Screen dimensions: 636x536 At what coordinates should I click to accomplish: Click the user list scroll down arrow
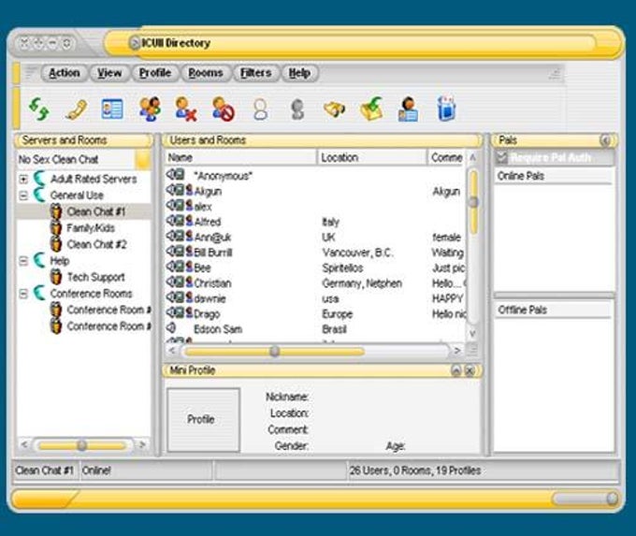point(472,334)
